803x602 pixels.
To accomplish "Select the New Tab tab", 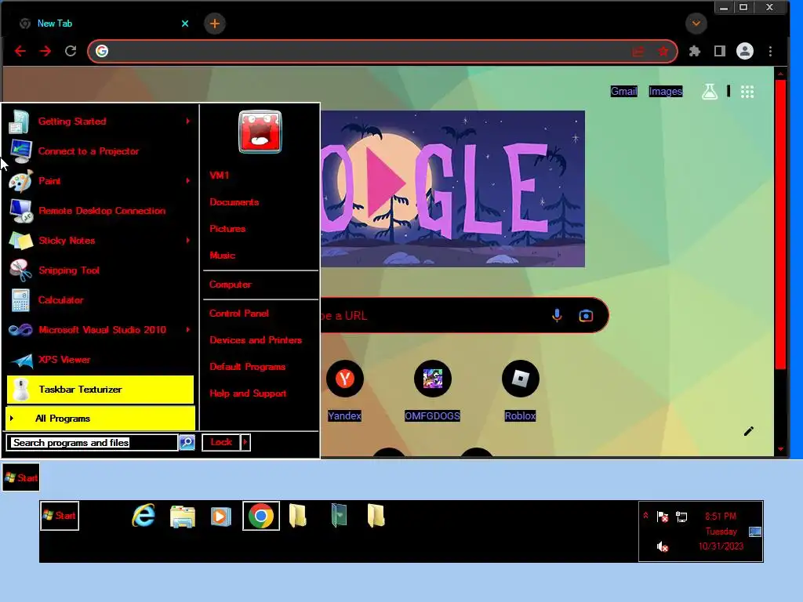I will tap(103, 24).
